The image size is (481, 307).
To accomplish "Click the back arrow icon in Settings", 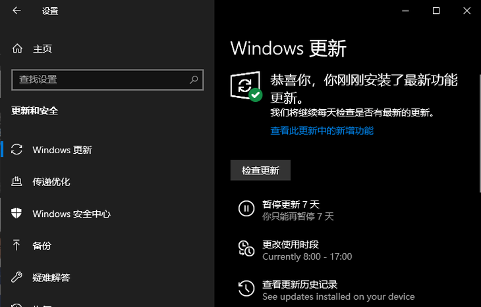I will [x=16, y=11].
